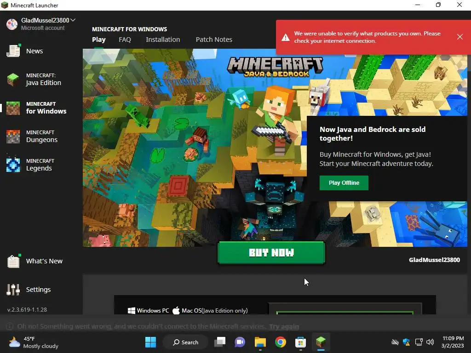Click the Play Offline button
Screen dimensions: 471x353
click(x=344, y=183)
